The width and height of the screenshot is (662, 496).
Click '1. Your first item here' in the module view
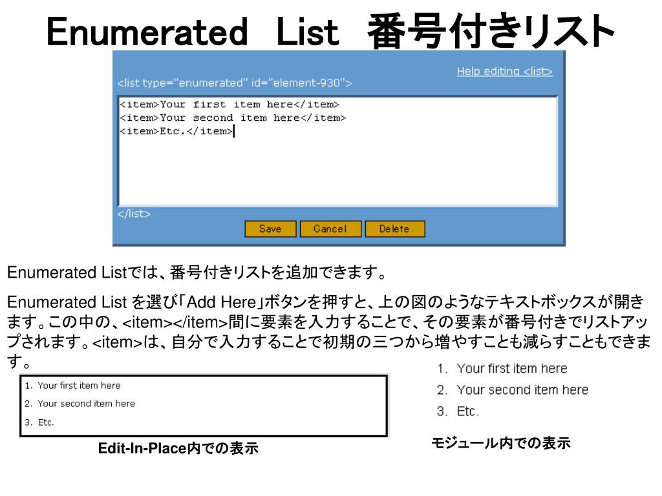(x=502, y=369)
